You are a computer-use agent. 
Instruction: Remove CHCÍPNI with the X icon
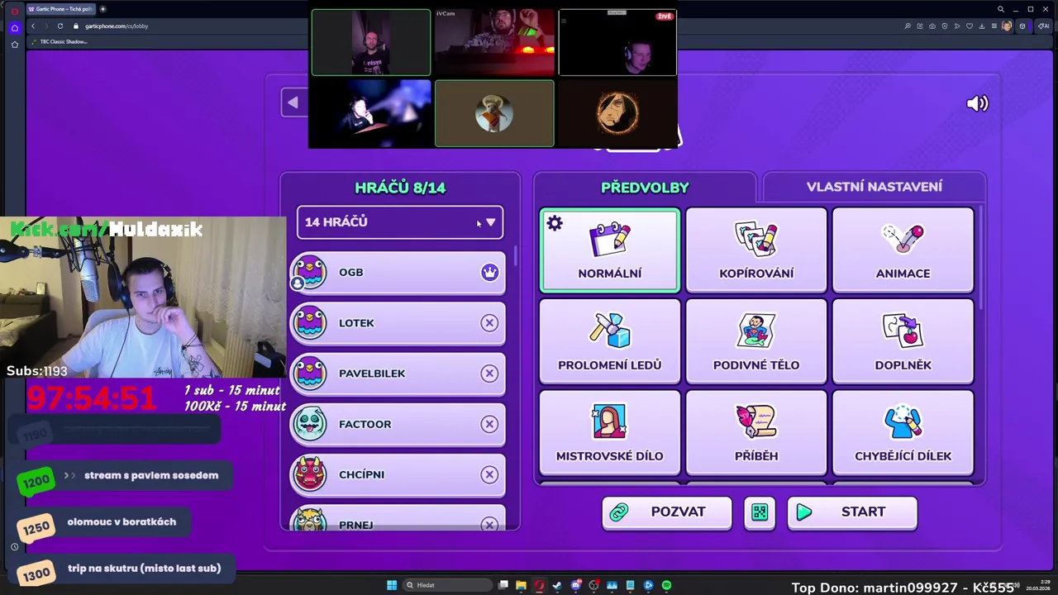489,474
